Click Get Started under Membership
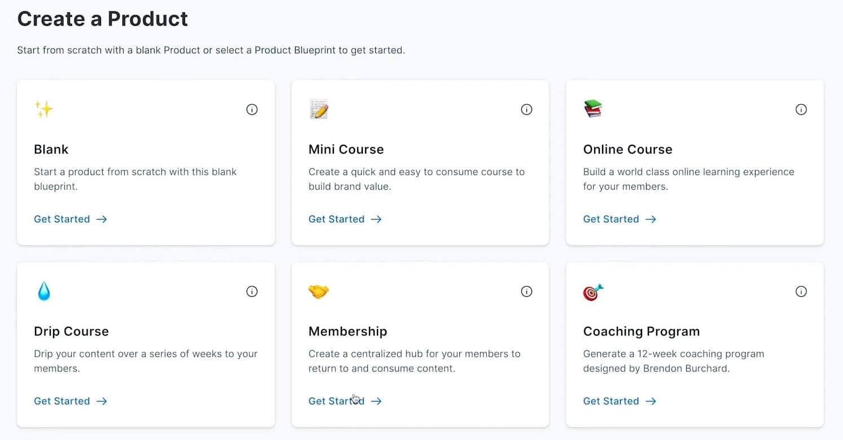 pyautogui.click(x=345, y=401)
